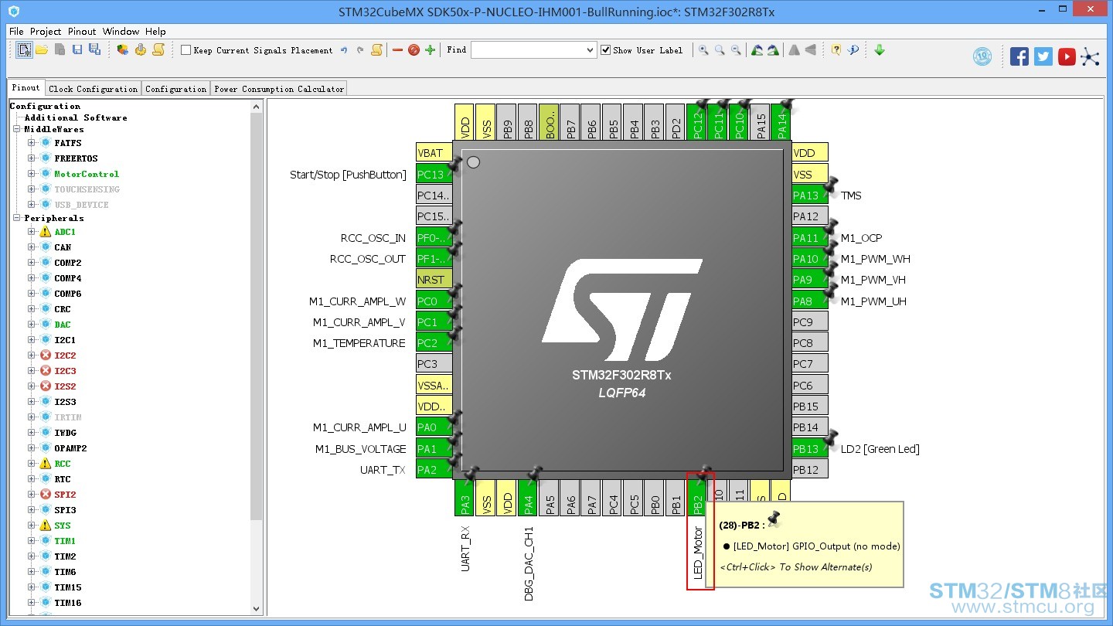Screen dimensions: 1113x626
Task: Open the Pinout menu
Action: (x=82, y=32)
